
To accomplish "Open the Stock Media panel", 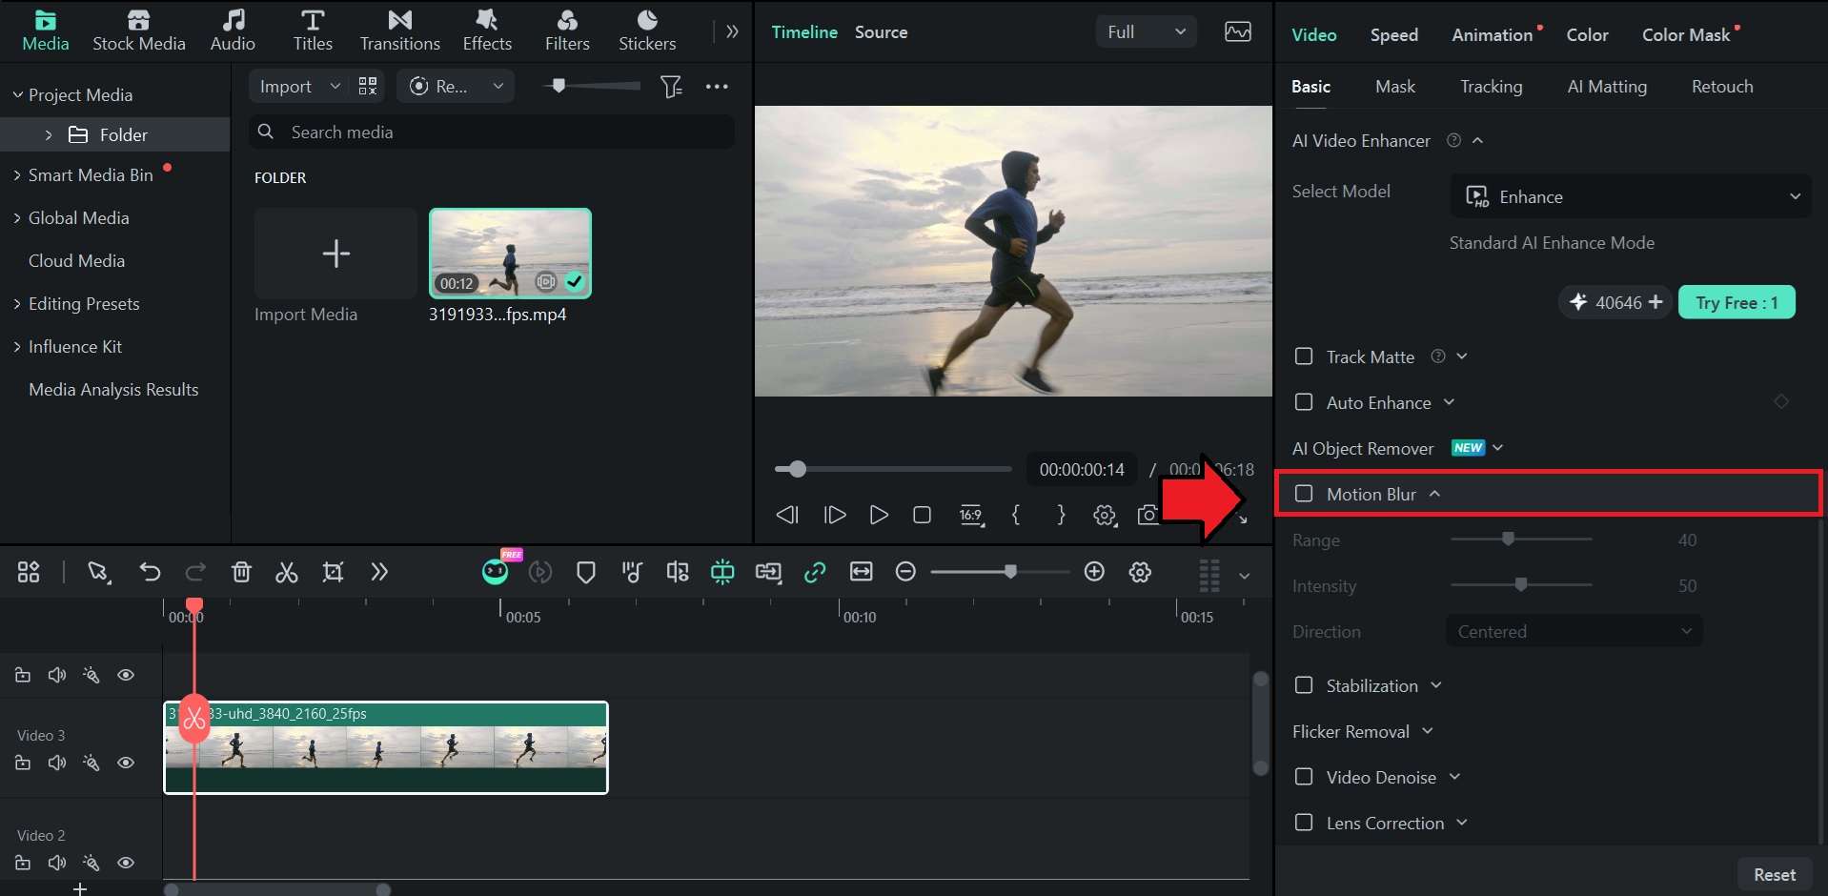I will click(138, 31).
